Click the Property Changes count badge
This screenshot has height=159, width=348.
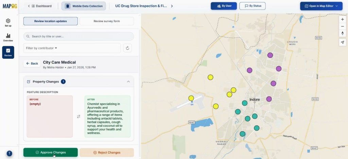tap(63, 82)
